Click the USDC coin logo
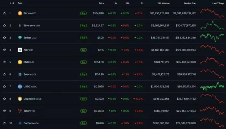Viewport: 226px width, 129px height. click(x=20, y=87)
